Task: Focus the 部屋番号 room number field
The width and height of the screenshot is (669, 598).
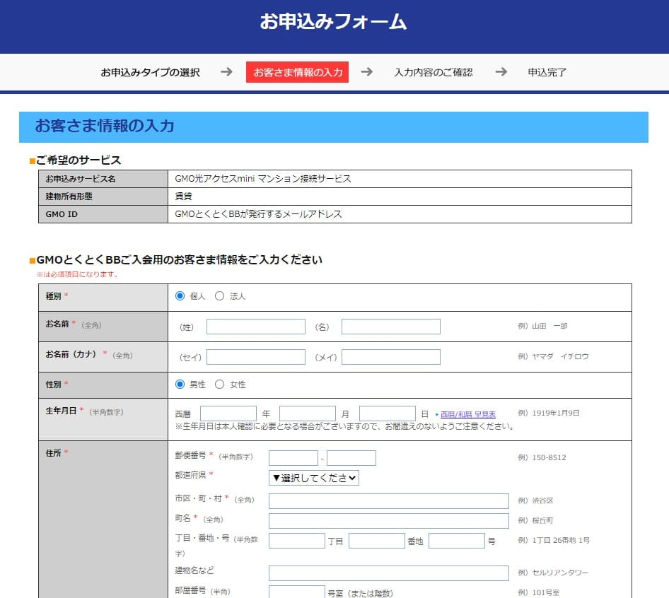Action: (x=297, y=592)
